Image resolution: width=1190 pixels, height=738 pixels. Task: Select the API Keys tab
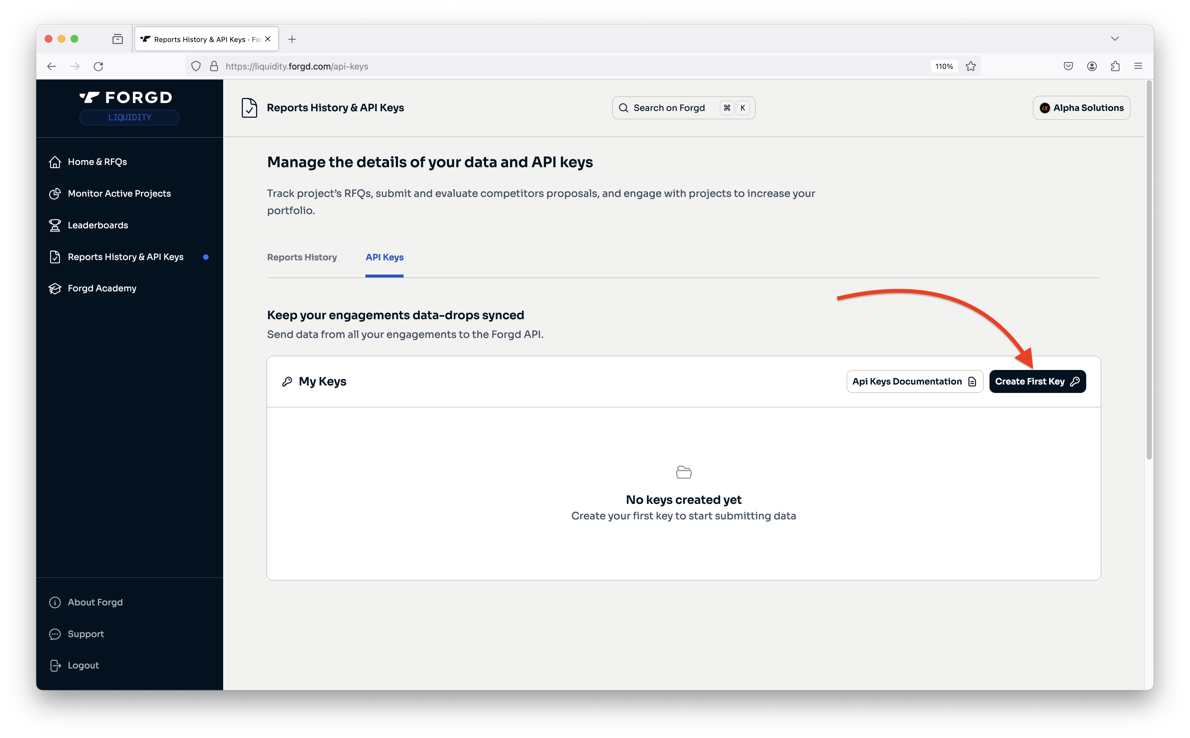384,257
